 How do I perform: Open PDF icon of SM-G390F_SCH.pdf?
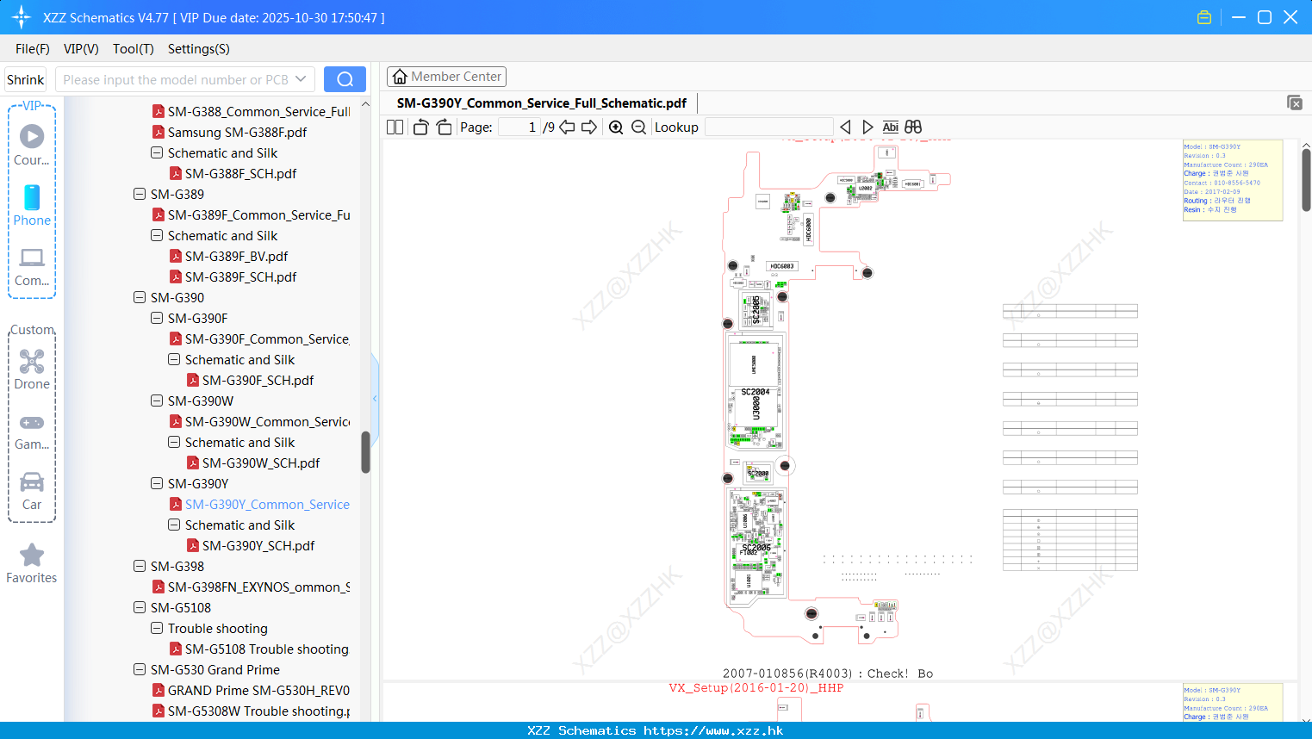[x=193, y=380]
